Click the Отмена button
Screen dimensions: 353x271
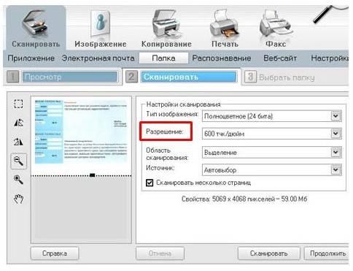click(160, 253)
